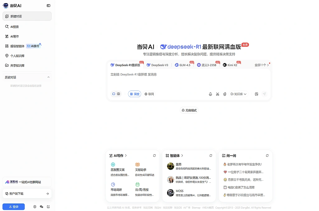Refresh the AI写作 card suggestions
The width and height of the screenshot is (319, 211).
coord(154,156)
